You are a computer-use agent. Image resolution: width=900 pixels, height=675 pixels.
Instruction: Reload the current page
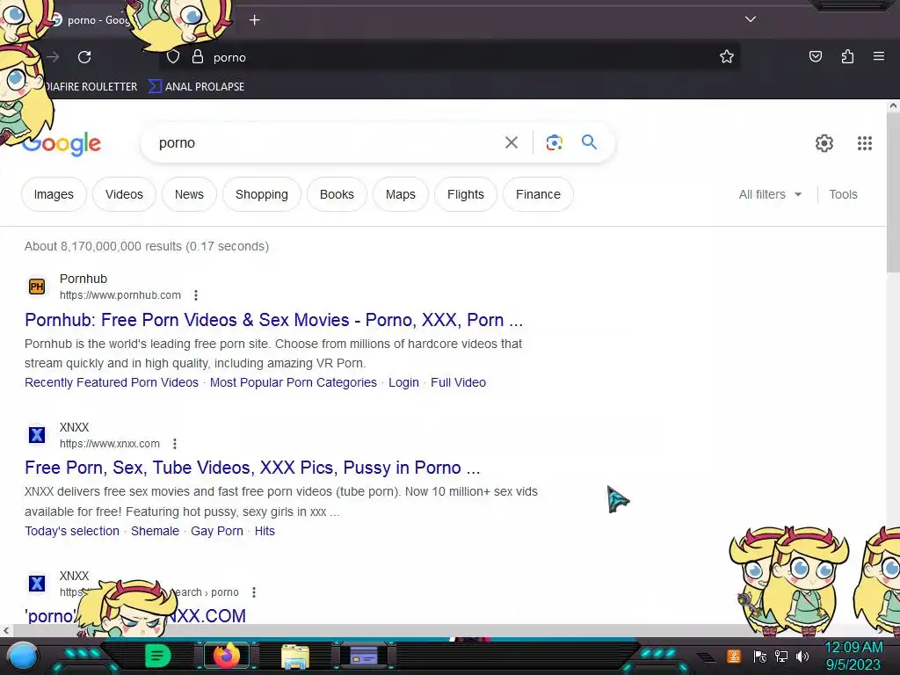(84, 57)
